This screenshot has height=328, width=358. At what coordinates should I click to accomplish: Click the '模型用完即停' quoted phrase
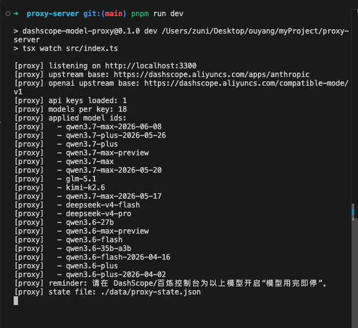291,283
